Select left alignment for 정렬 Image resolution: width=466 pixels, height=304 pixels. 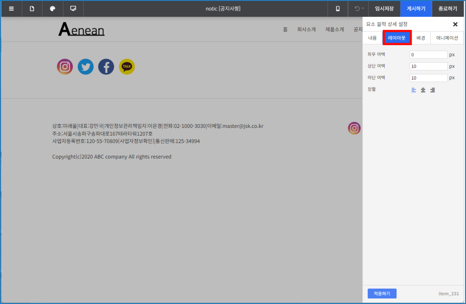pyautogui.click(x=413, y=90)
